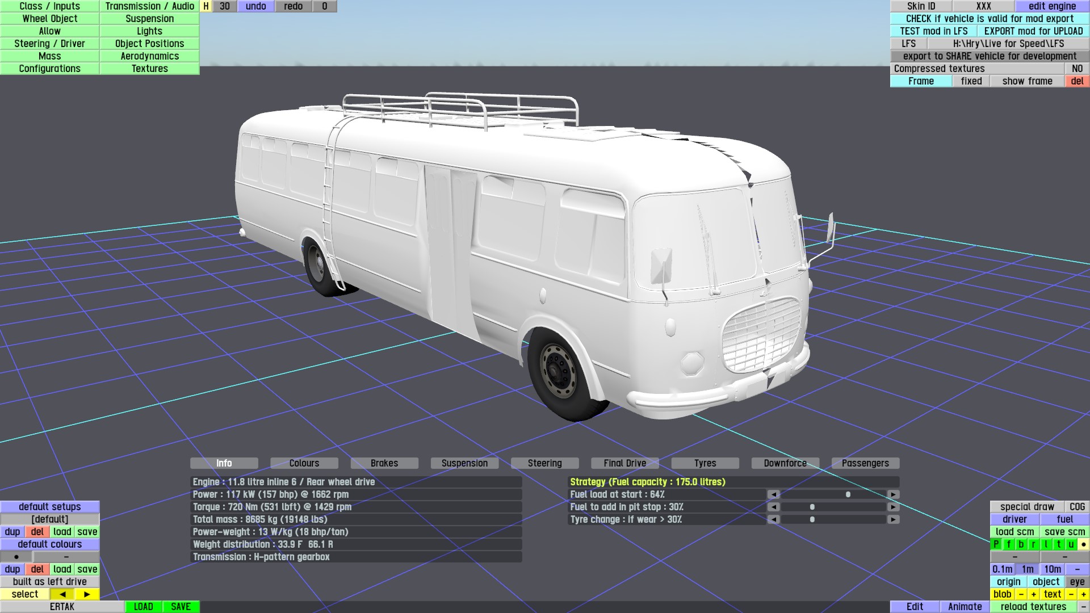Open the Aerodynamics section

pyautogui.click(x=150, y=56)
